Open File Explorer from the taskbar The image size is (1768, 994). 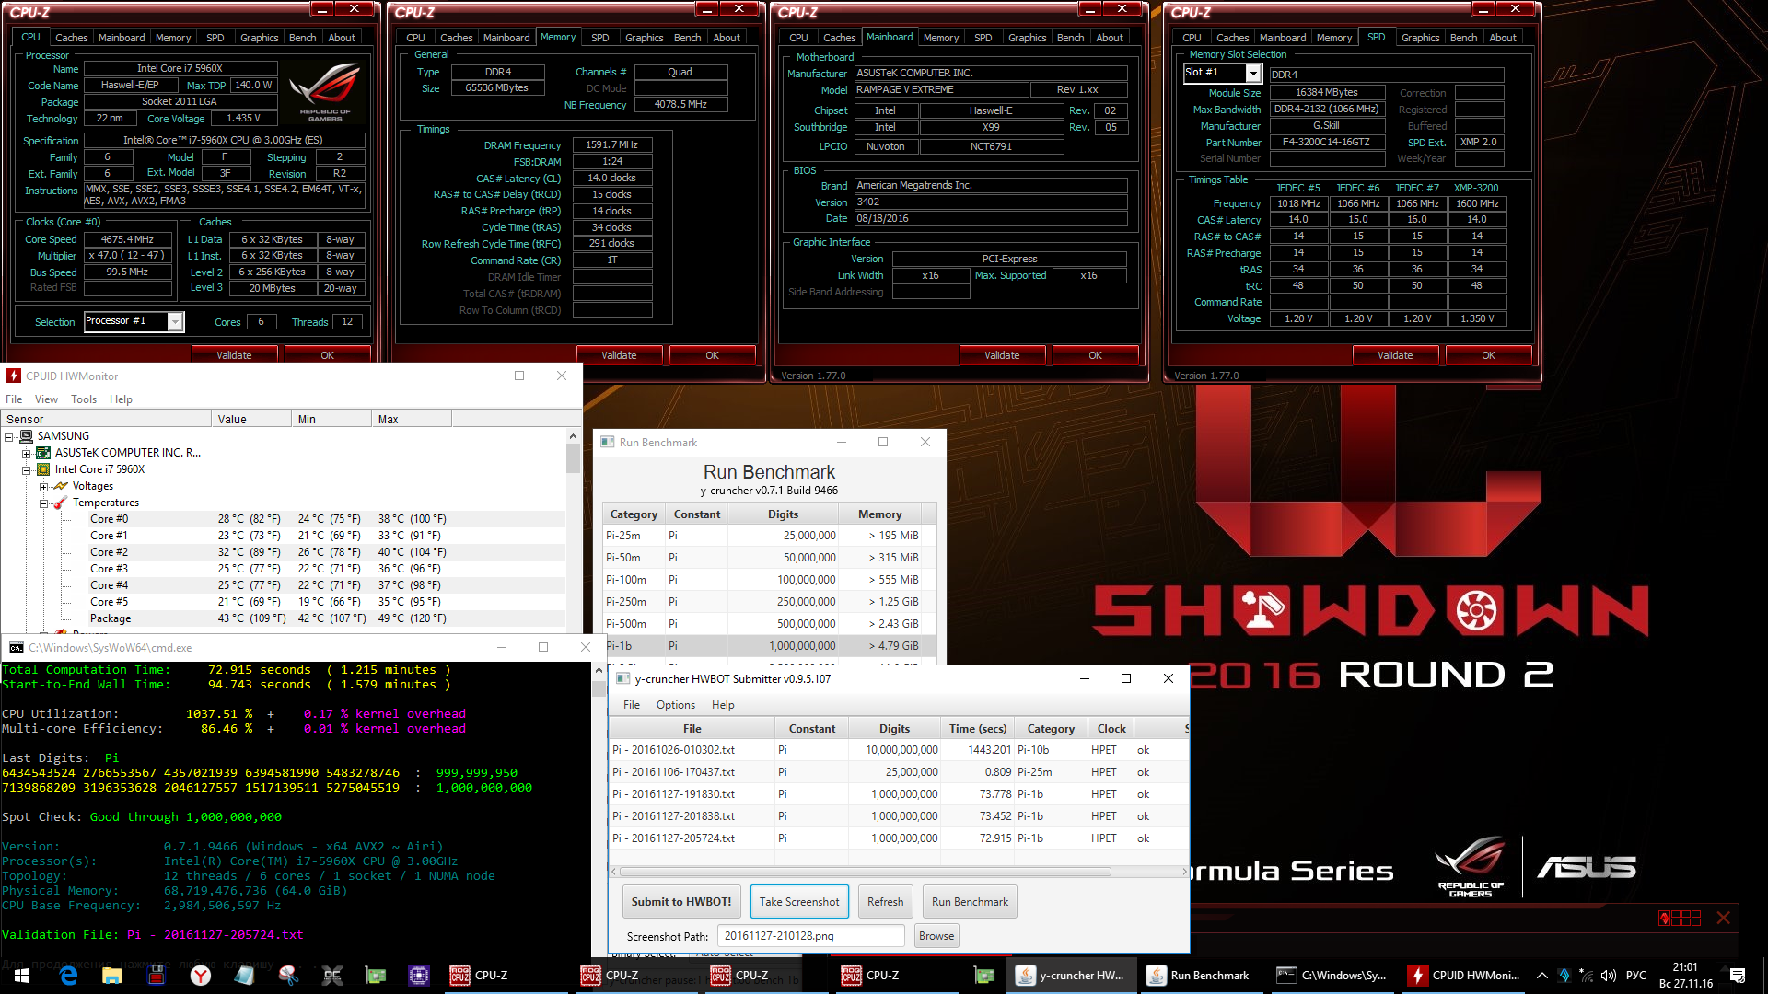point(112,976)
